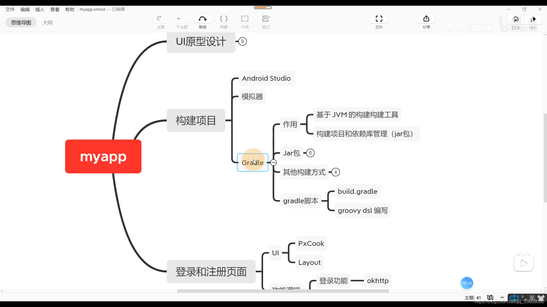Viewport: 547px width, 307px height.
Task: Click the 思维导图 tab
Action: pos(21,22)
